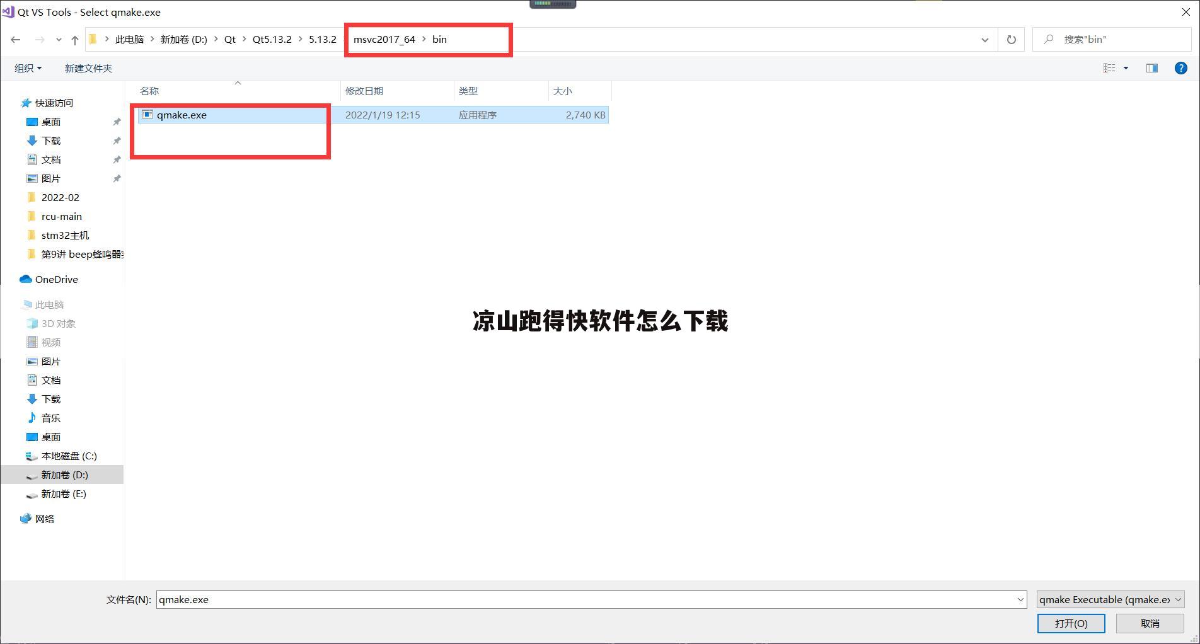The image size is (1200, 644).
Task: Open 文档 under this PC
Action: tap(50, 380)
